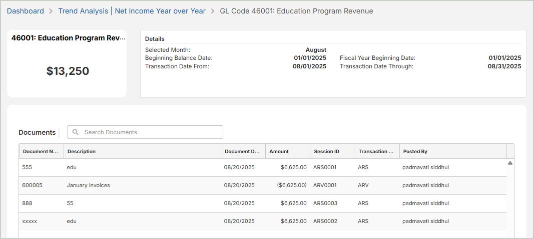Viewport: 534px width, 239px height.
Task: Focus the Search Documents input field
Action: tap(150, 132)
